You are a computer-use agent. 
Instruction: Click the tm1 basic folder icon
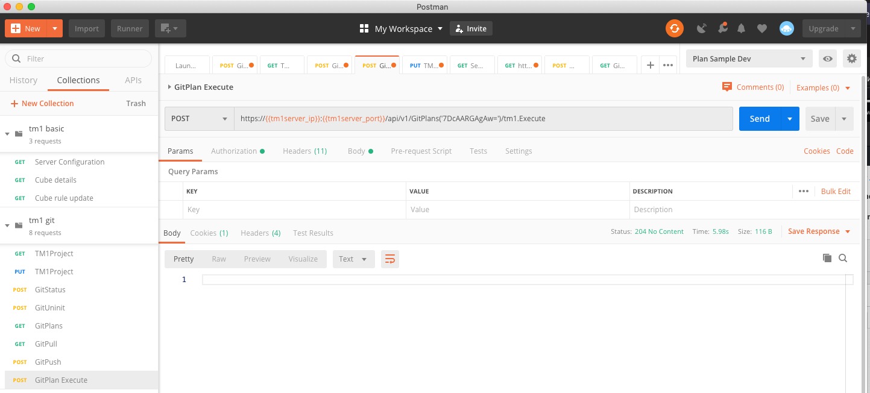tap(19, 133)
